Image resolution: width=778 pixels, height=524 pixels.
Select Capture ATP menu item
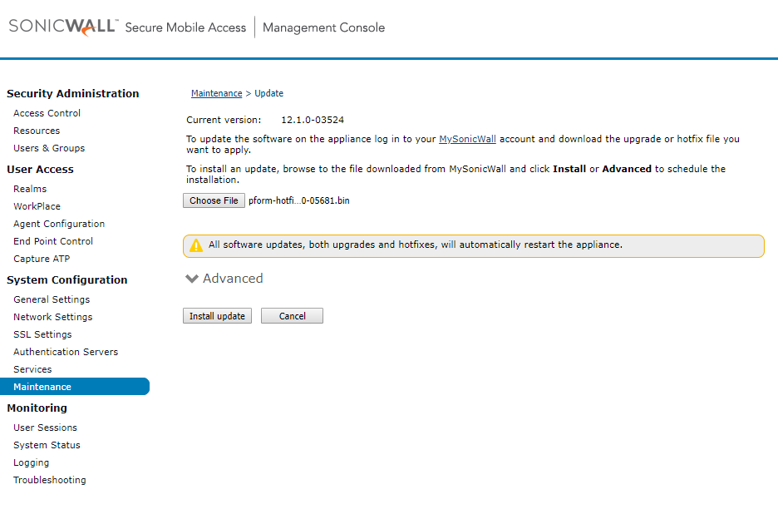pos(42,259)
